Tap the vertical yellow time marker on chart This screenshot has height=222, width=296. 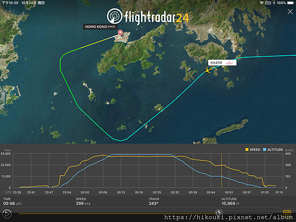click(x=222, y=171)
